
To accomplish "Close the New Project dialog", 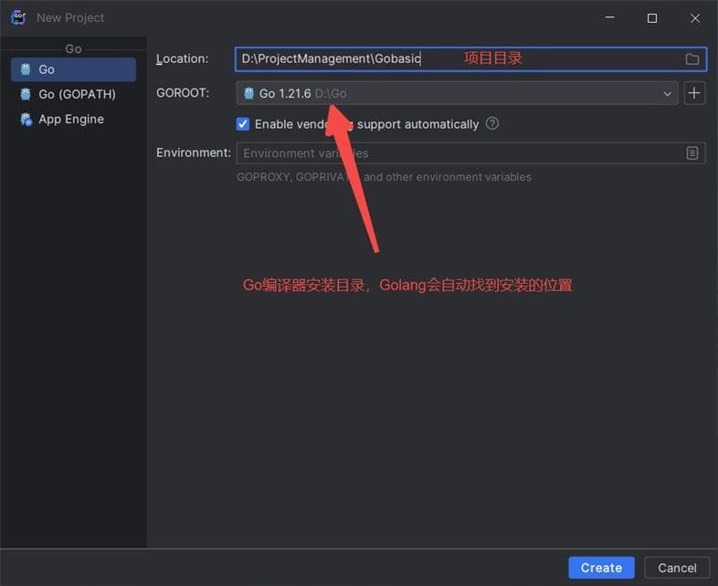I will tap(695, 17).
